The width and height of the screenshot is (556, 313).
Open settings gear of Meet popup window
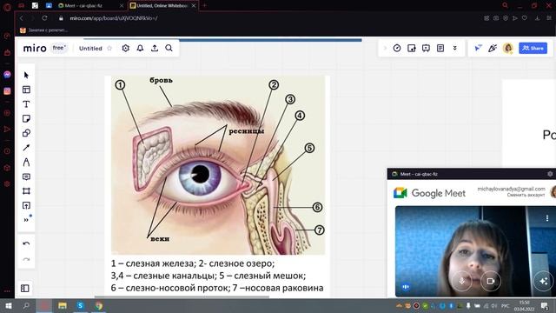tap(550, 174)
